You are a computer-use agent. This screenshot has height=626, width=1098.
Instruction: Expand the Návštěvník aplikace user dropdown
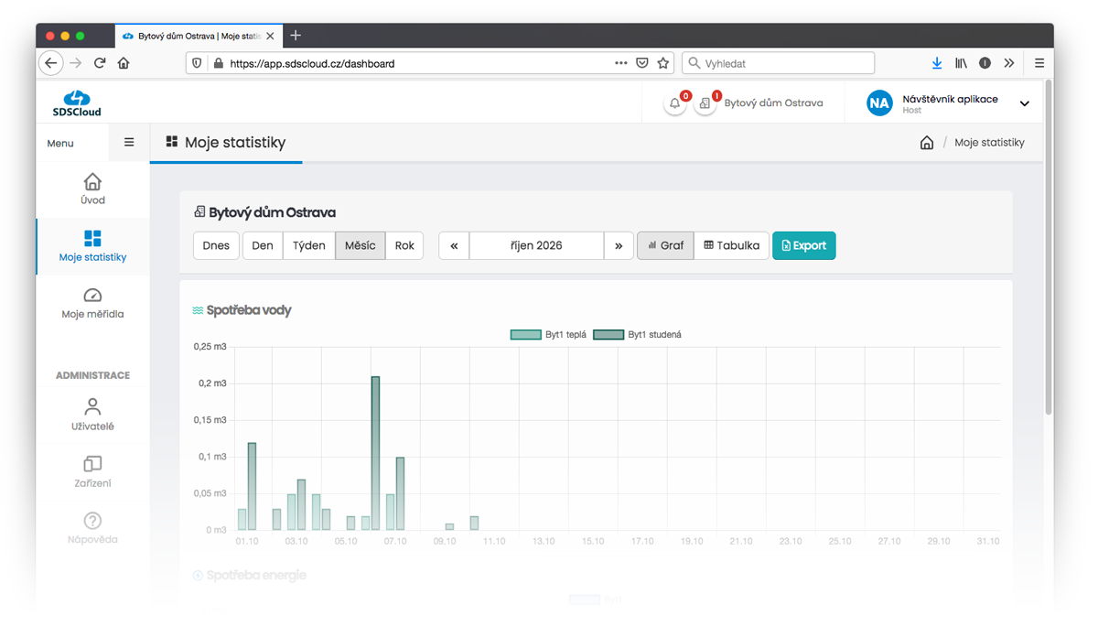coord(1025,103)
